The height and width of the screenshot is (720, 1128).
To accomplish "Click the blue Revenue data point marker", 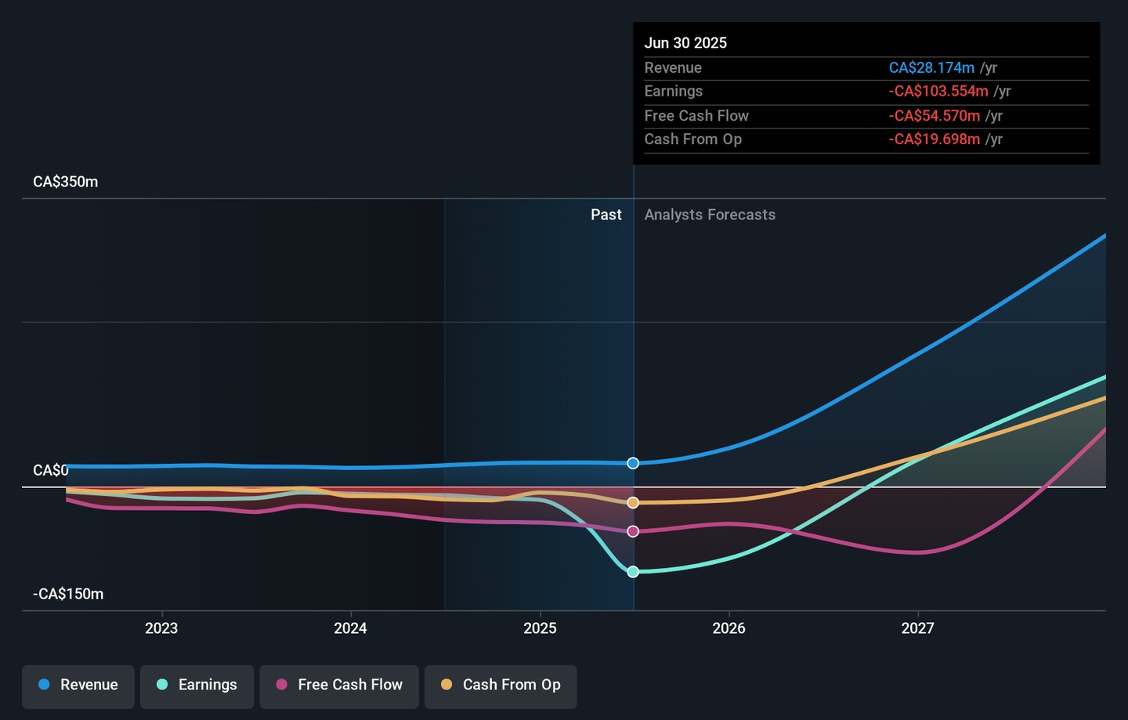I will [x=633, y=463].
